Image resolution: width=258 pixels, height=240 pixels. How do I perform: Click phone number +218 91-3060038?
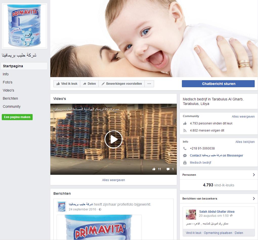202,148
